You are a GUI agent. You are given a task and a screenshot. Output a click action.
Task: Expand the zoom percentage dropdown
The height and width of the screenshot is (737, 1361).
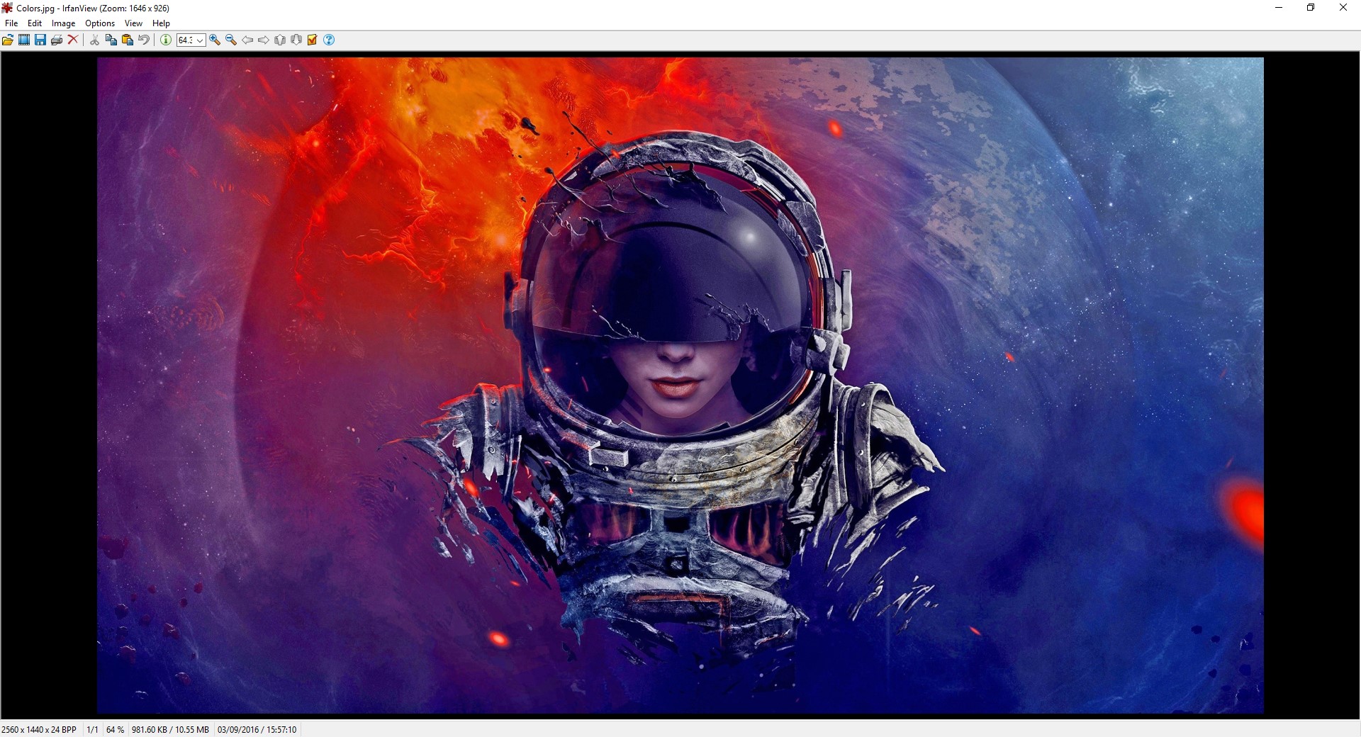pyautogui.click(x=200, y=40)
